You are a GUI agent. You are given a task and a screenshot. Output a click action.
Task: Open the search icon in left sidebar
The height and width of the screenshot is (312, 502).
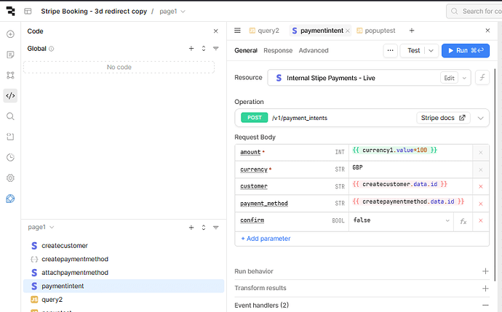tap(10, 116)
